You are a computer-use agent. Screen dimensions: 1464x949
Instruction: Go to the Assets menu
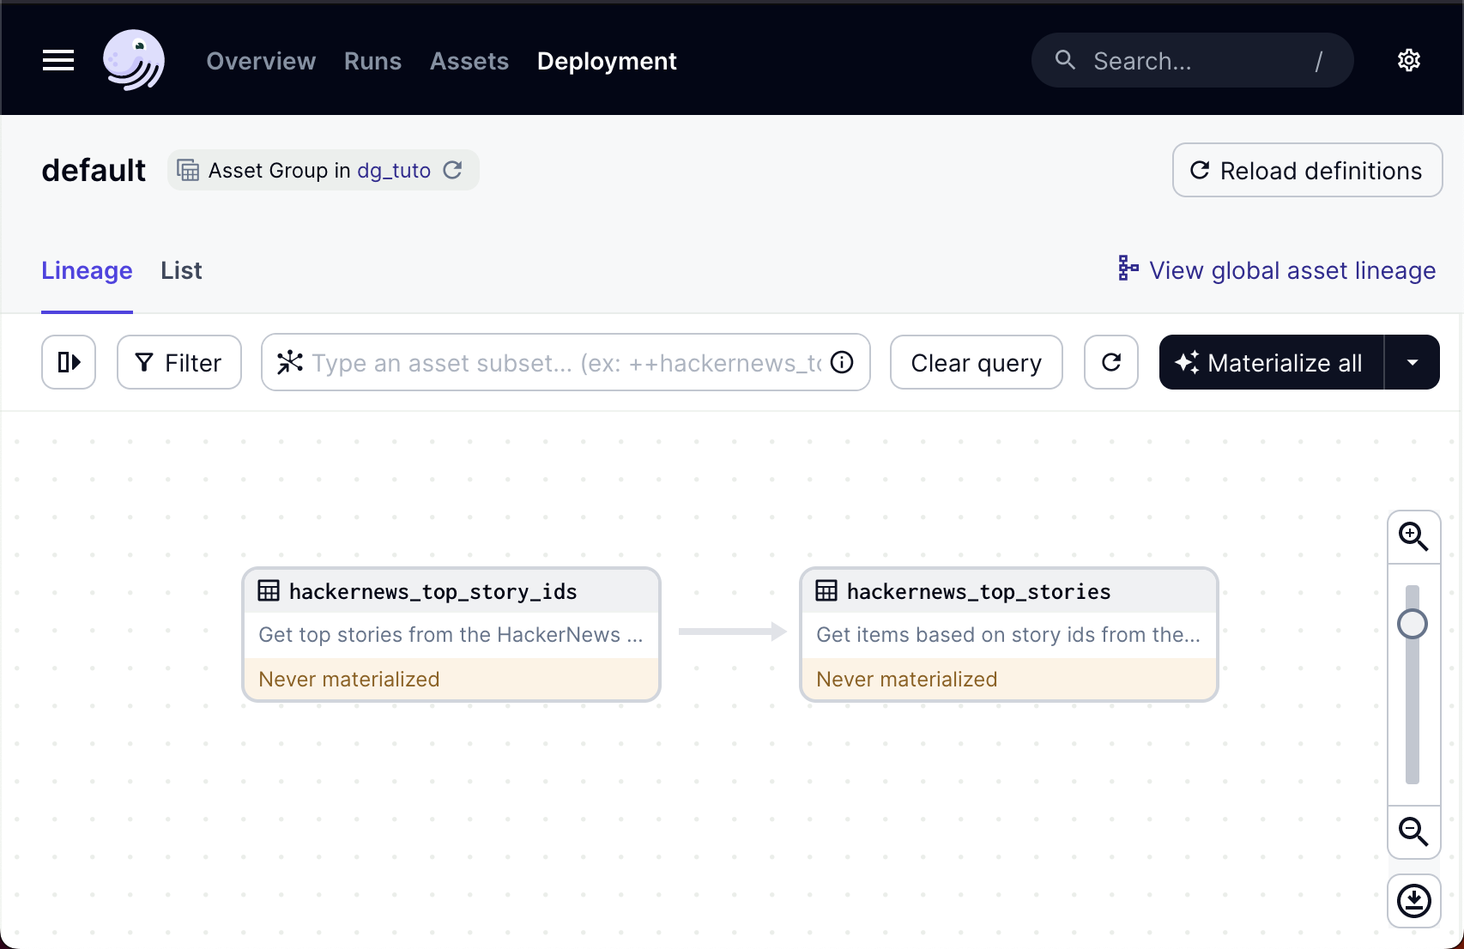click(x=469, y=61)
